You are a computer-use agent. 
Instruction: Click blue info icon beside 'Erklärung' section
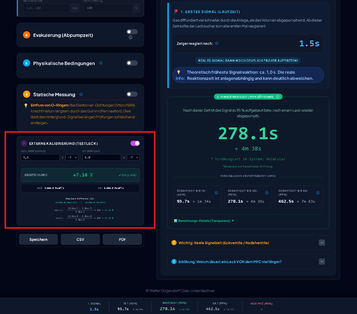[174, 262]
